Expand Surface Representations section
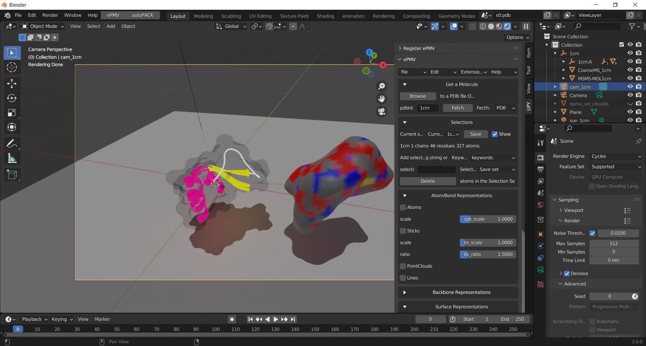The height and width of the screenshot is (346, 646). (x=404, y=307)
